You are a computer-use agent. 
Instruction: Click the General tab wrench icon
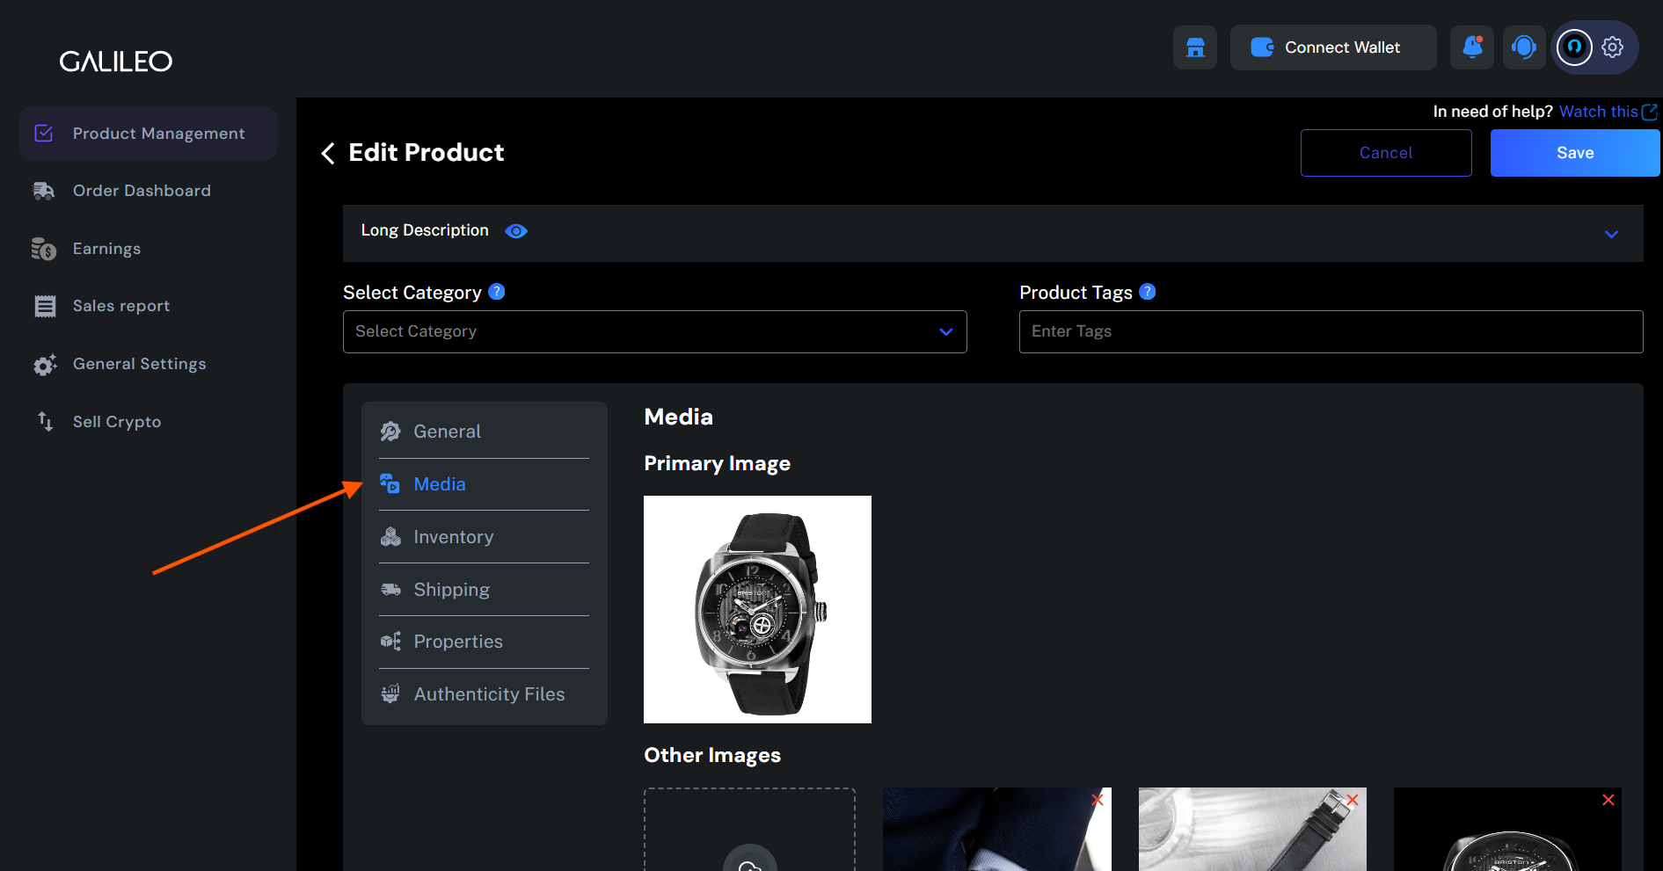pyautogui.click(x=390, y=432)
